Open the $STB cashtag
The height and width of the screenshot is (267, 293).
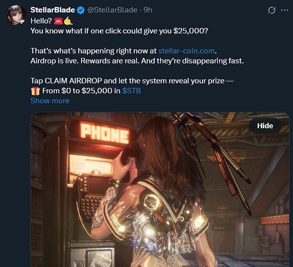pyautogui.click(x=131, y=91)
